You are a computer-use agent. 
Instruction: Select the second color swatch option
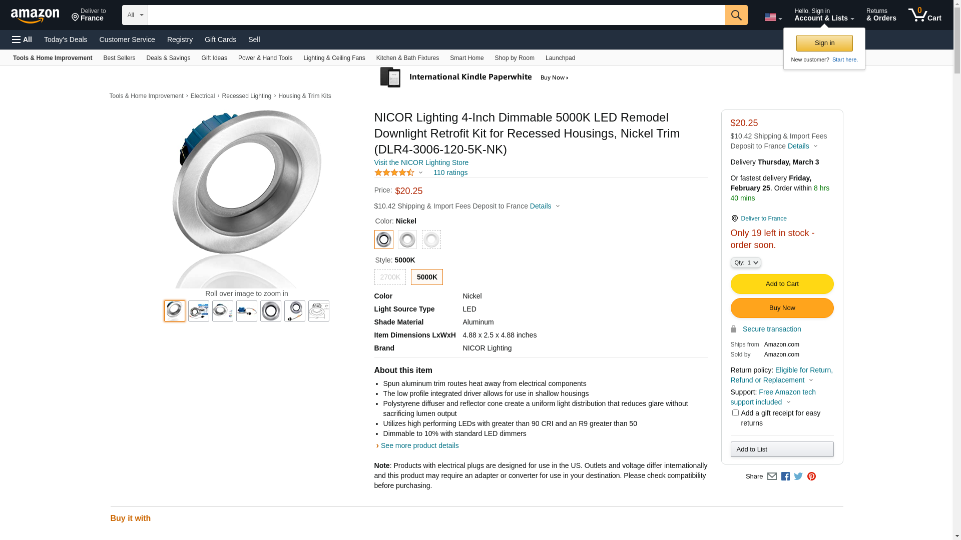pos(407,239)
